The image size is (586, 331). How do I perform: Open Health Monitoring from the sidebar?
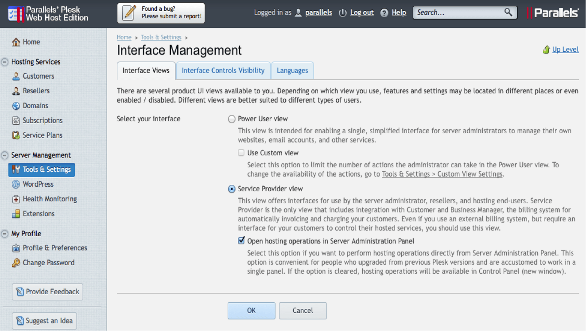point(50,199)
